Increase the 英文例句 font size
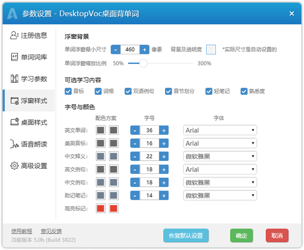Image resolution: width=304 pixels, height=250 pixels. pos(164,169)
